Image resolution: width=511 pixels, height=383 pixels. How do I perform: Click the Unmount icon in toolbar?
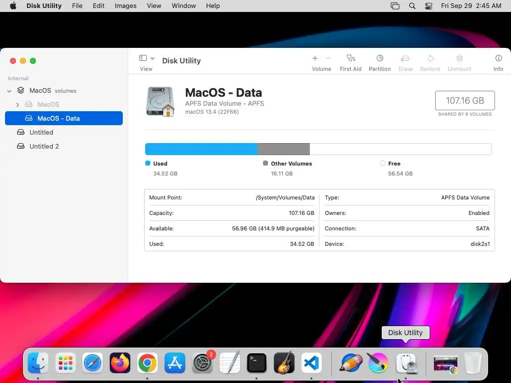click(460, 58)
